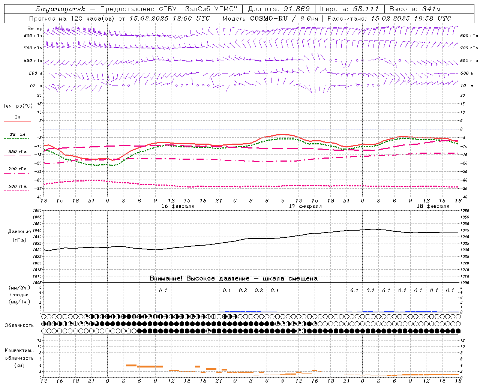This screenshot has height=384, width=480.
Task: Click the '18 февраля' date label
Action: pyautogui.click(x=433, y=206)
